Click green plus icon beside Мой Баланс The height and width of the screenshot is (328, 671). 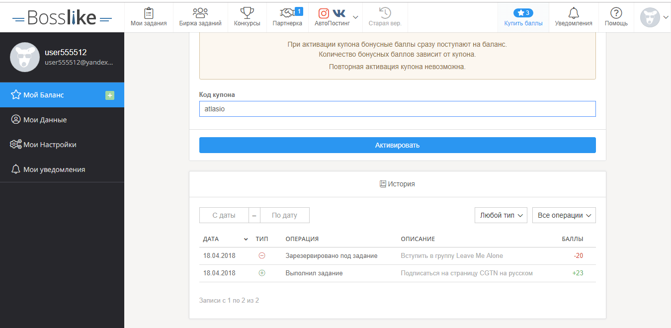[x=110, y=95]
